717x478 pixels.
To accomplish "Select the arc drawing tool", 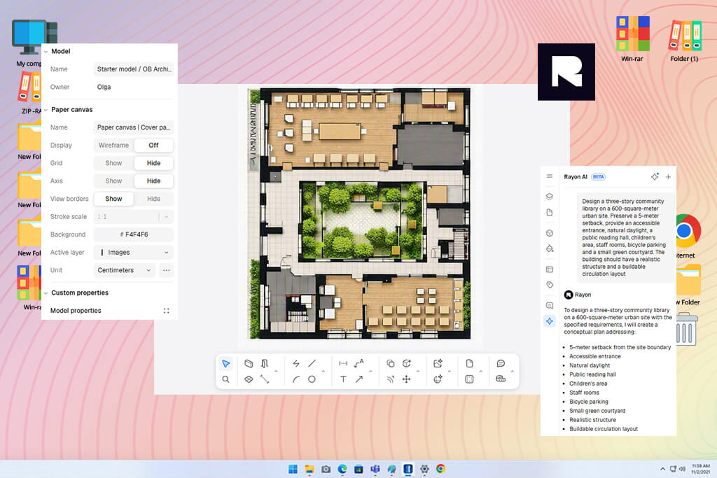I will pyautogui.click(x=296, y=379).
